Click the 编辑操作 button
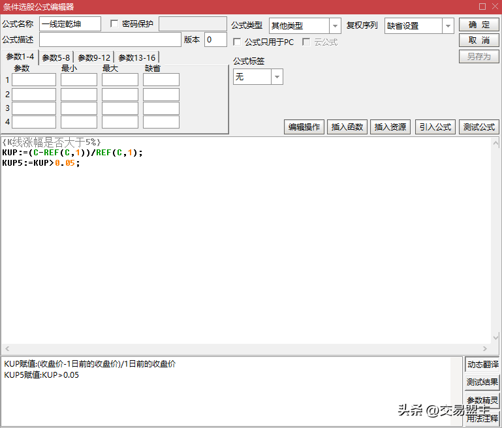The height and width of the screenshot is (428, 502). click(x=304, y=127)
